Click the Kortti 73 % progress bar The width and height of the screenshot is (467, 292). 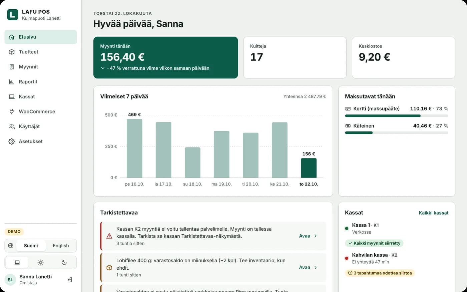397,116
